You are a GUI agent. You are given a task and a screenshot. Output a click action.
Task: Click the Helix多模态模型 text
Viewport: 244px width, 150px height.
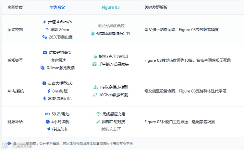tap(114, 87)
